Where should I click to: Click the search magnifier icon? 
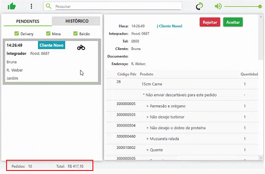point(49,6)
